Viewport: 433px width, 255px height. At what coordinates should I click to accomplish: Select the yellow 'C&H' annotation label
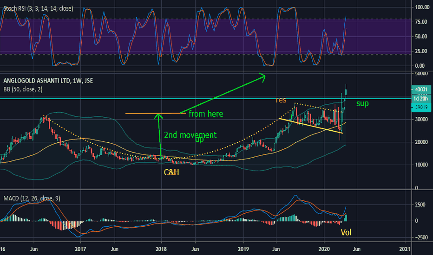(171, 172)
